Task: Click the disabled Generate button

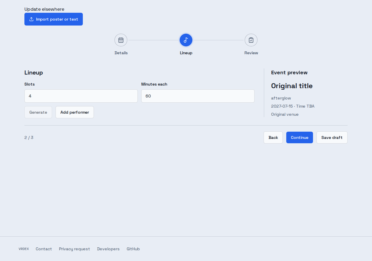Action: [x=38, y=112]
